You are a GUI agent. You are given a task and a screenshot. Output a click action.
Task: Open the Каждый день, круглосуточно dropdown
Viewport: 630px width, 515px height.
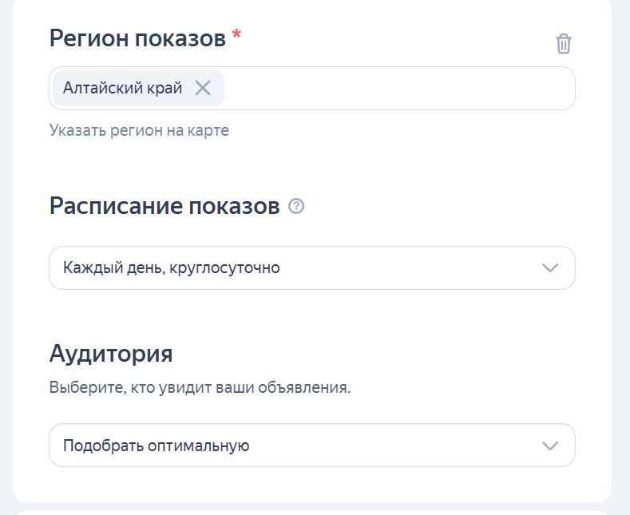[x=311, y=267]
